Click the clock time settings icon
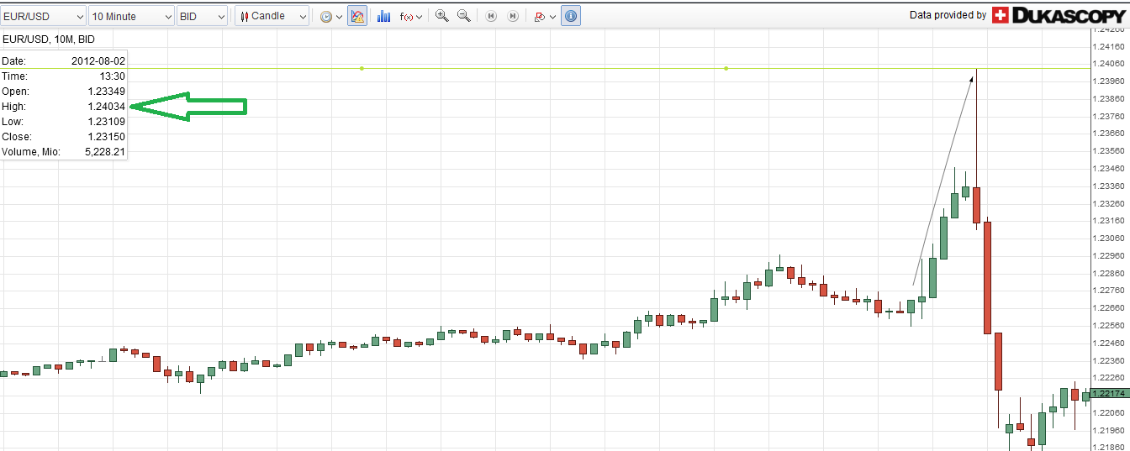 (x=326, y=16)
